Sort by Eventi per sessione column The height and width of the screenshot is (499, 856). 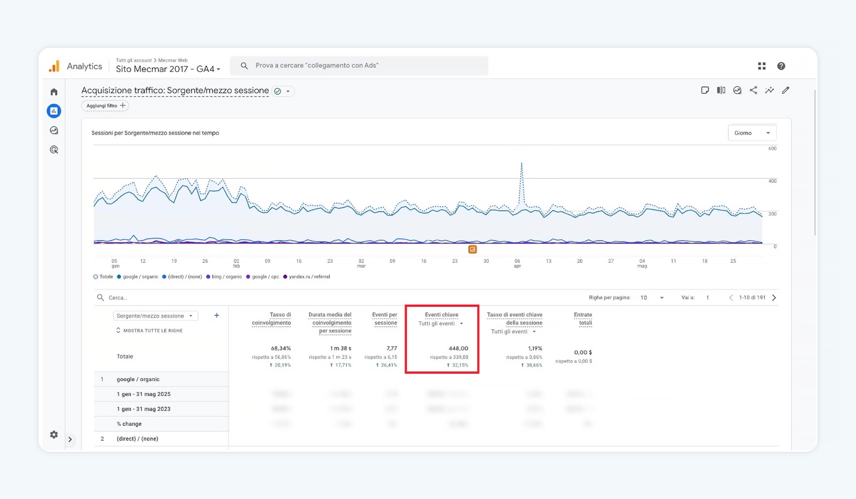click(x=385, y=319)
